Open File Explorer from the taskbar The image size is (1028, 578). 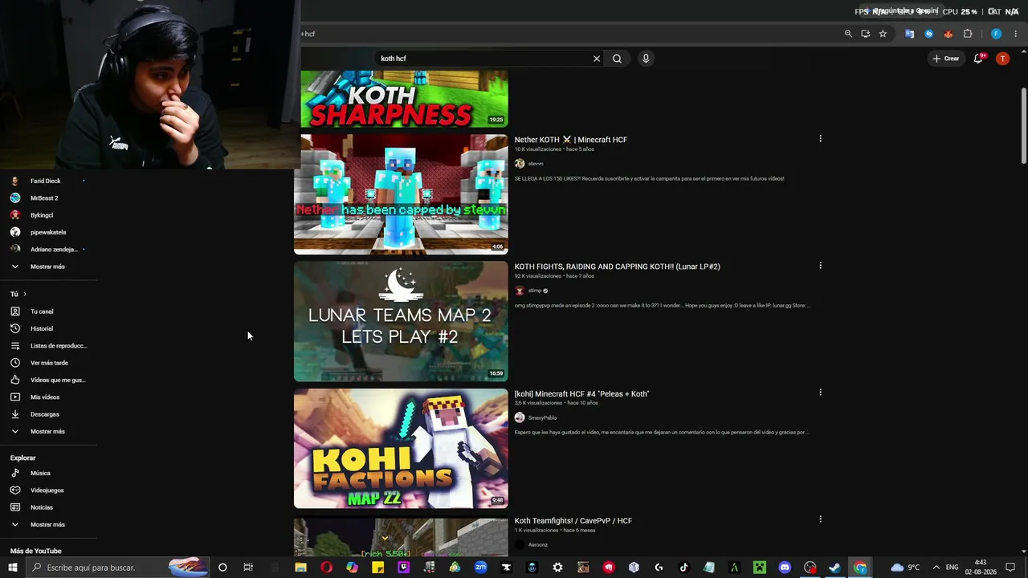(x=300, y=568)
